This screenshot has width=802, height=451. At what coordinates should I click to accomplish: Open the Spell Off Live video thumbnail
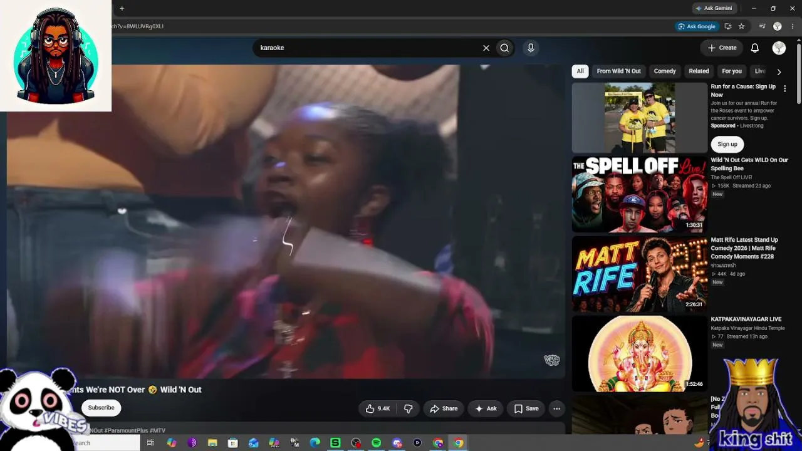click(639, 194)
